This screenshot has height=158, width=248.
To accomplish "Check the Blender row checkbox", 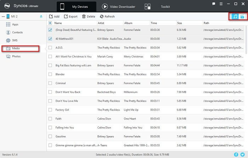I will [x=50, y=74].
